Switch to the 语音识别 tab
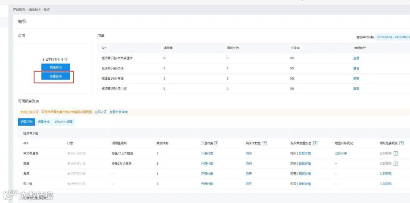The width and height of the screenshot is (410, 203). coord(27,122)
